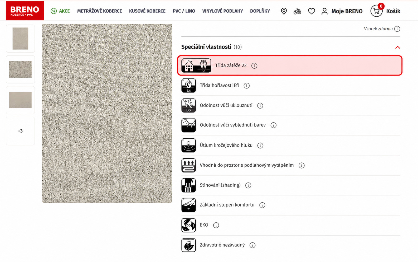Click the Třída zátěže house pictogram
The image size is (418, 262).
pyautogui.click(x=196, y=65)
